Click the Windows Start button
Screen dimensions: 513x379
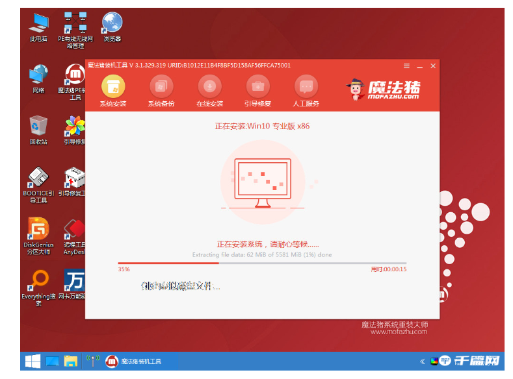tap(33, 361)
